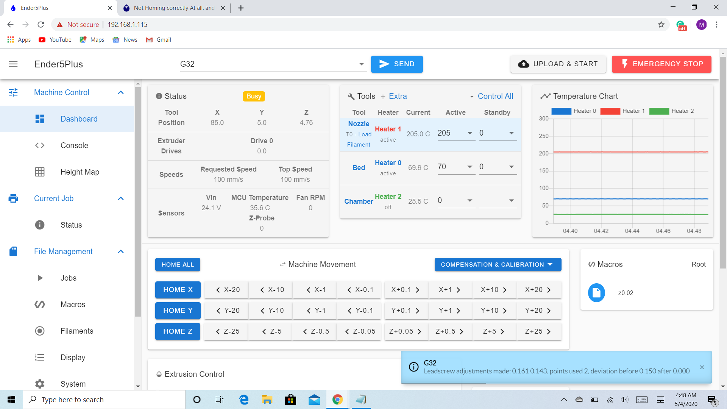Click the Dashboard grid icon
The width and height of the screenshot is (727, 409).
coord(40,119)
